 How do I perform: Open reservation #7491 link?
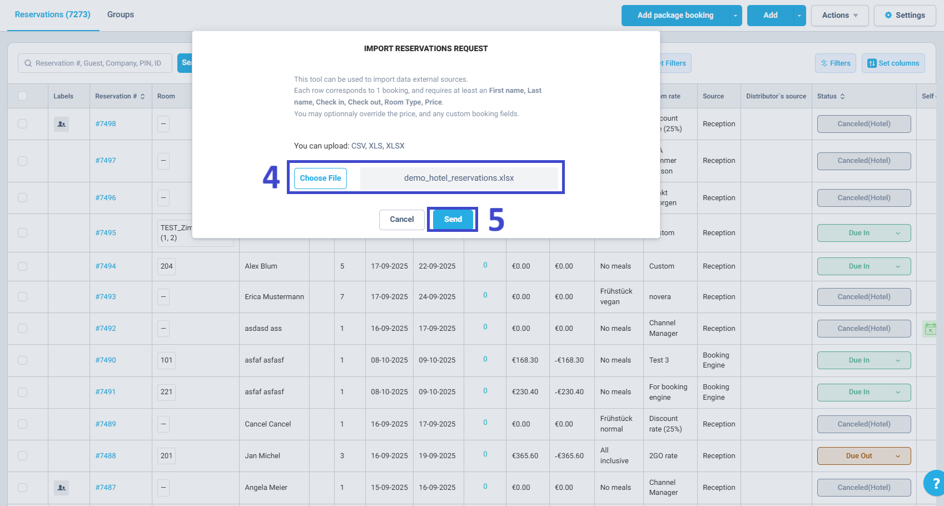point(106,392)
